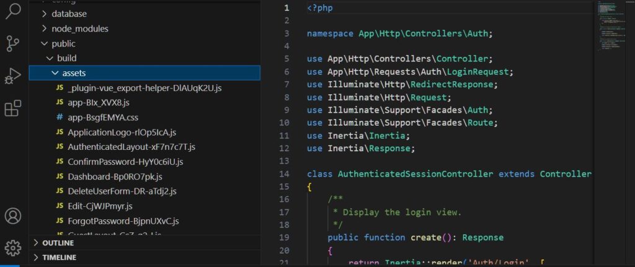The width and height of the screenshot is (635, 267).
Task: Open the Manage gear menu
Action: click(12, 247)
